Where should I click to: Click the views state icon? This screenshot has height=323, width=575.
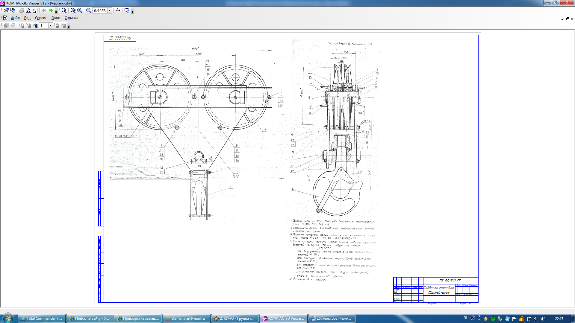click(x=6, y=25)
